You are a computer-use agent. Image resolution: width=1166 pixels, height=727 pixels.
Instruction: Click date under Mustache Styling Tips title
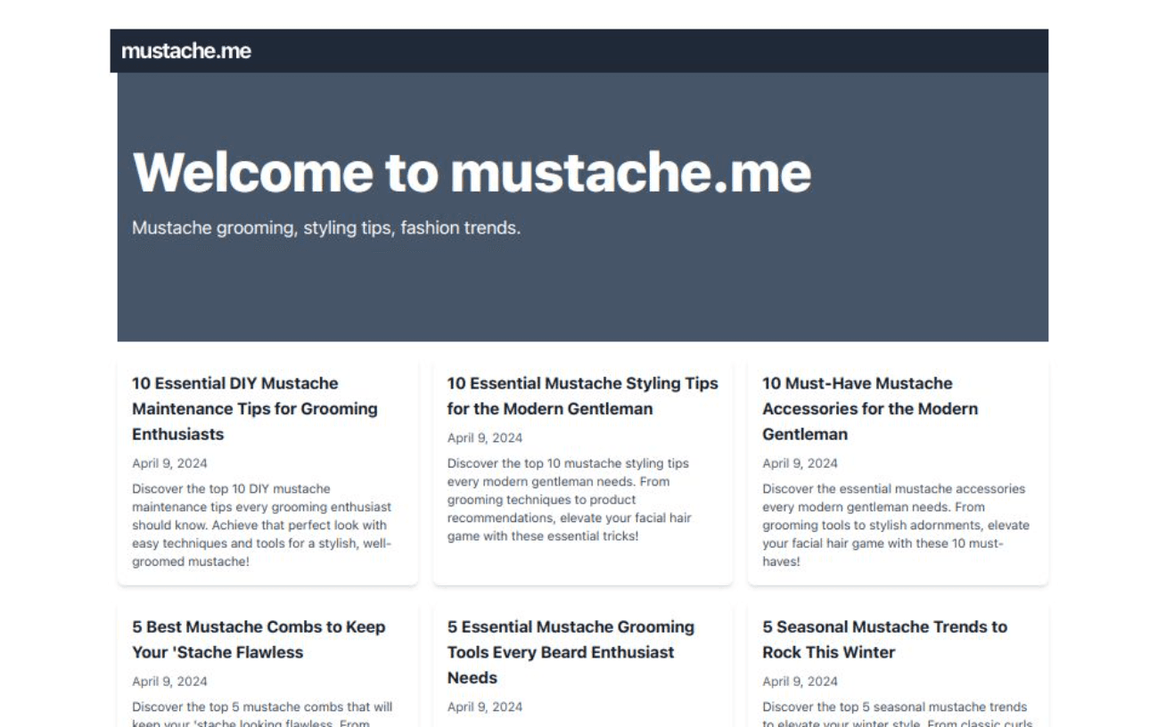click(485, 437)
